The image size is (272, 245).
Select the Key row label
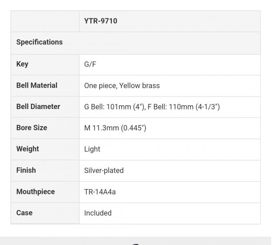22,64
